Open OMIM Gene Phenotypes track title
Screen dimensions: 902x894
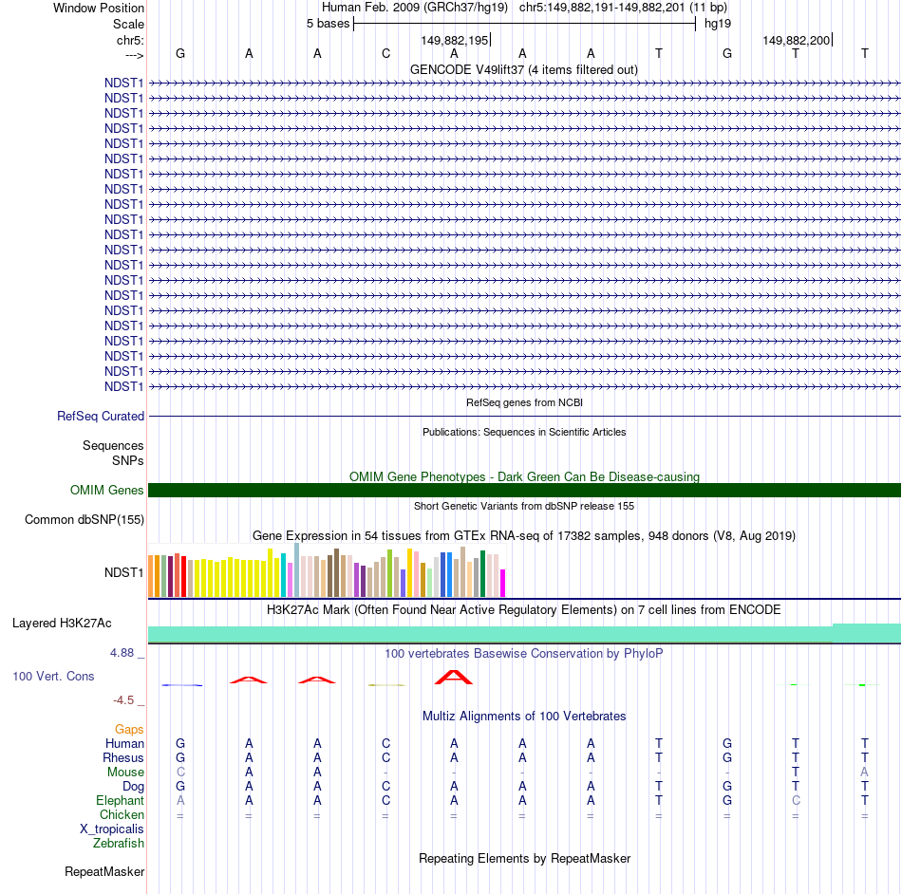[x=524, y=476]
